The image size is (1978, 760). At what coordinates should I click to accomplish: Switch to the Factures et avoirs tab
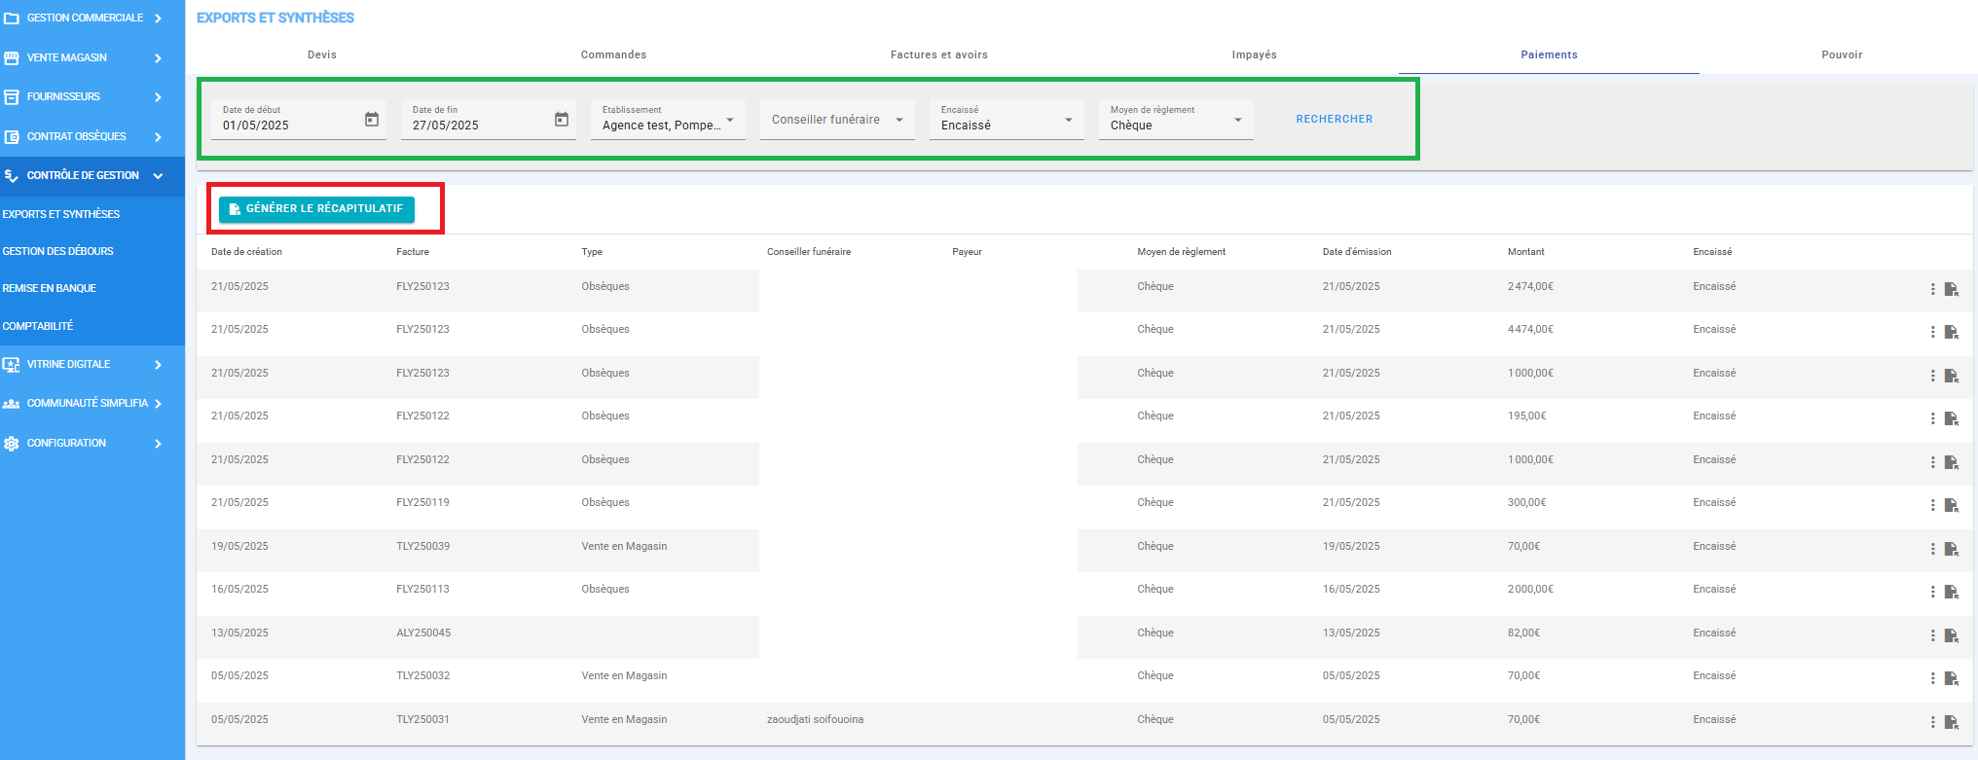pos(938,54)
